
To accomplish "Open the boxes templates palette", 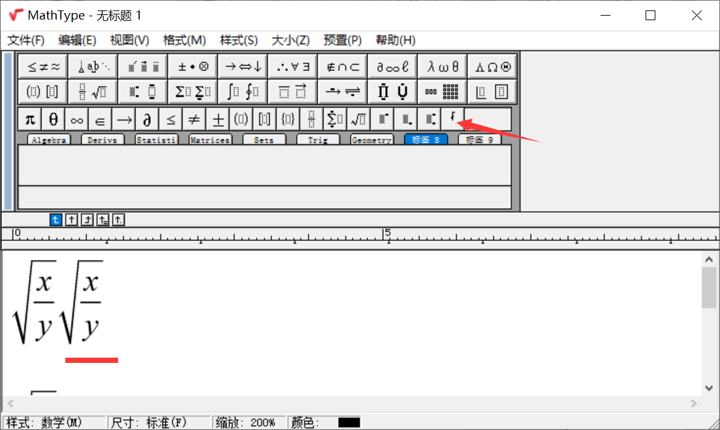I will (492, 92).
